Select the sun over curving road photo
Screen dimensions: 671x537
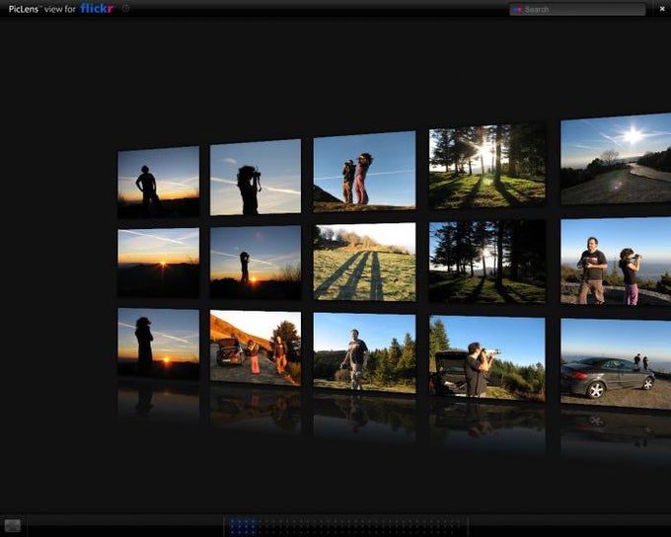616,159
